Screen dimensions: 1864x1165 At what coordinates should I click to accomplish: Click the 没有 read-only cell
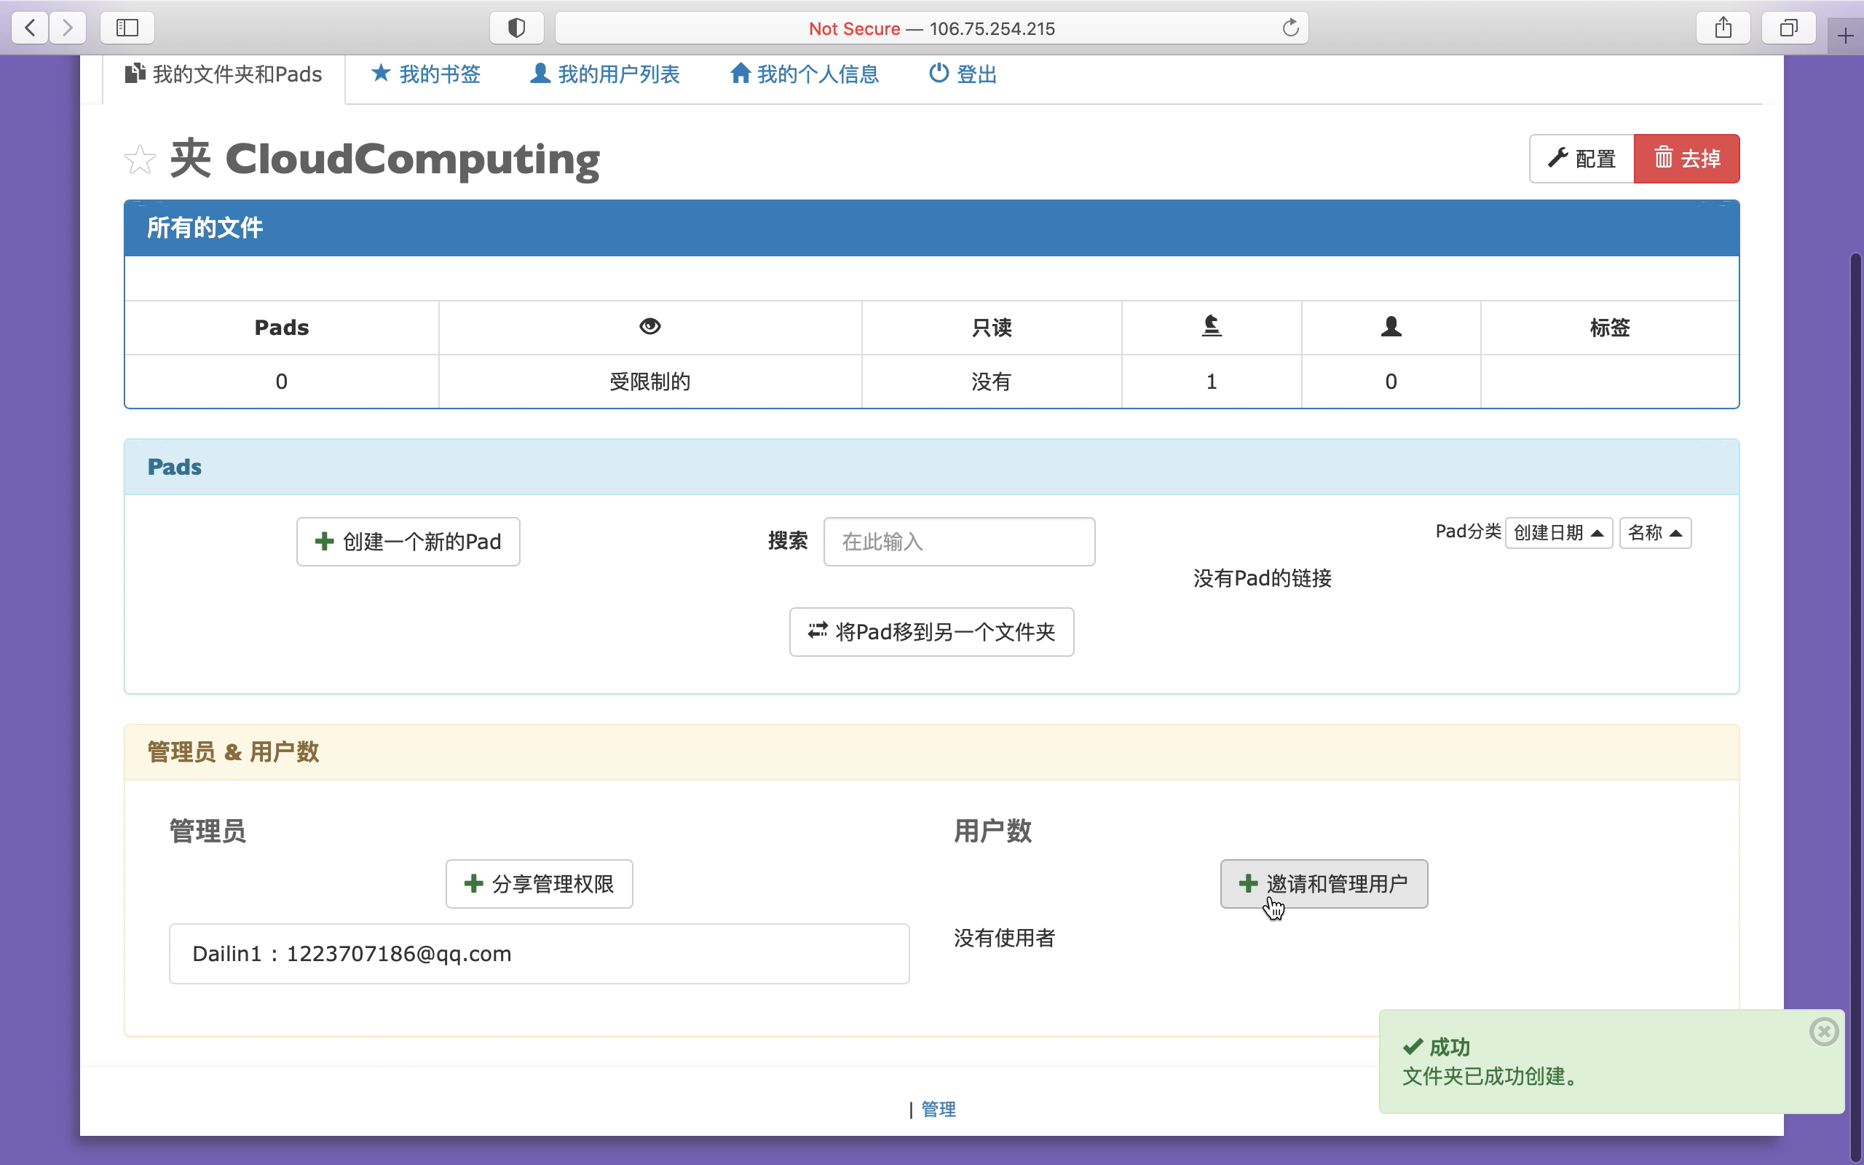coord(991,382)
